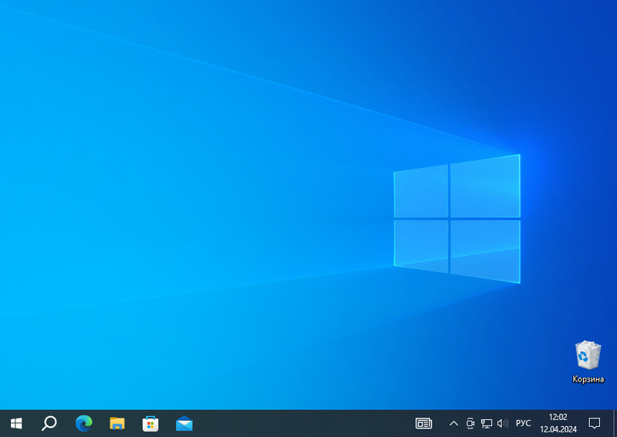Open the Mail app from taskbar
This screenshot has width=617, height=437.
pyautogui.click(x=184, y=423)
